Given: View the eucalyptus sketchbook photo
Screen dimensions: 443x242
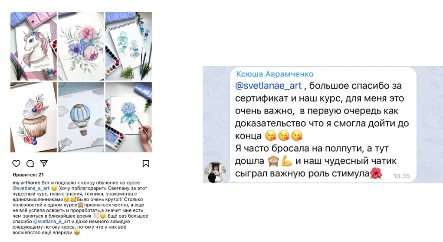Looking at the screenshot, I should tap(128, 46).
